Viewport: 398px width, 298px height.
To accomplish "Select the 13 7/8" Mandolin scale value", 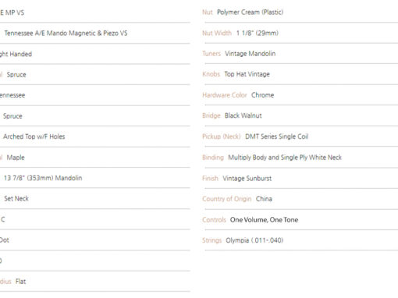I will pyautogui.click(x=43, y=178).
